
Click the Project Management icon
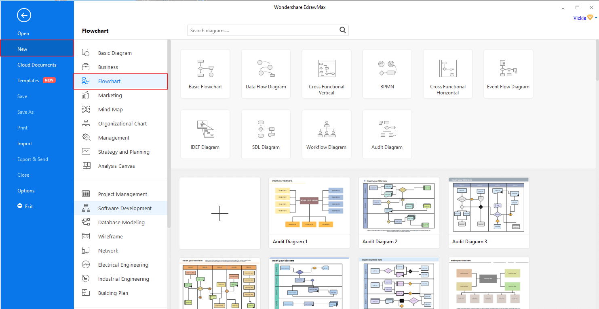pos(86,194)
